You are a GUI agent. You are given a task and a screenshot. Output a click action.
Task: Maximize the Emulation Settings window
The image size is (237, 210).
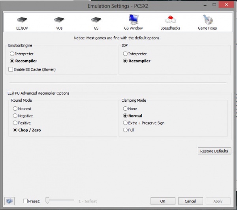214,5
